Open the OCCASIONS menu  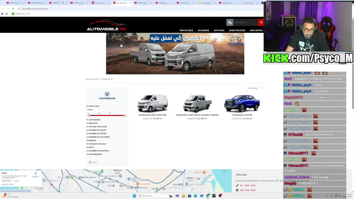pyautogui.click(x=203, y=30)
